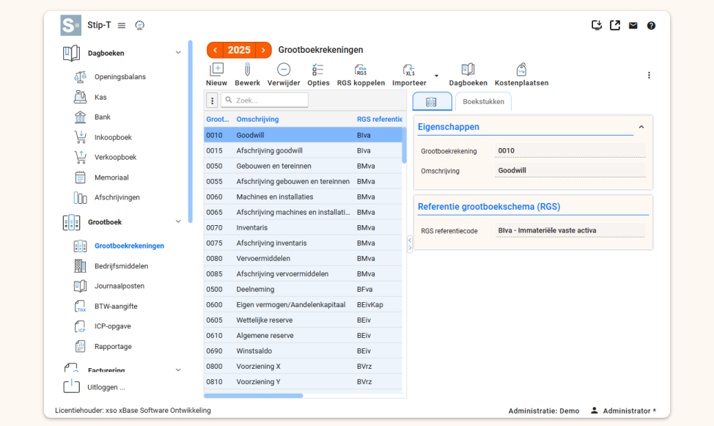Click Administrator user in status bar
The height and width of the screenshot is (426, 714).
point(623,411)
